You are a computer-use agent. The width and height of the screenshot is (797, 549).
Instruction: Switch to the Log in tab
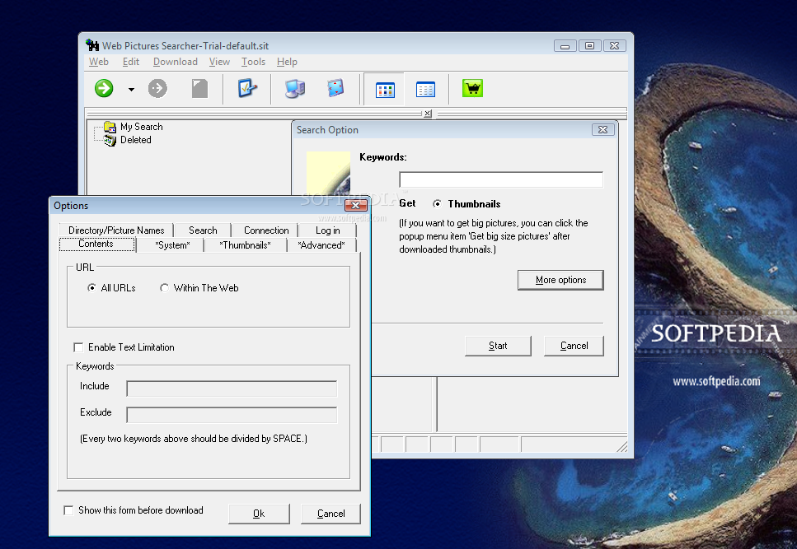tap(328, 230)
